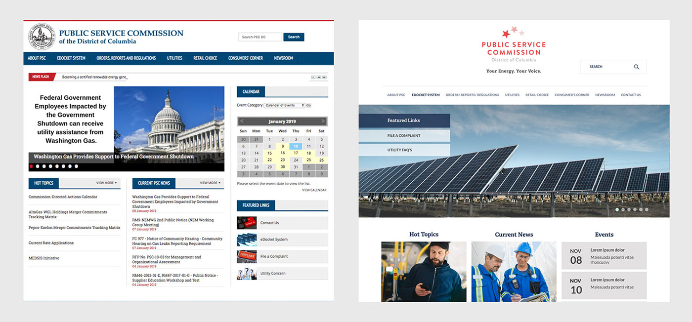Open Utility FAQ's in Featured Links overlay

click(x=404, y=150)
